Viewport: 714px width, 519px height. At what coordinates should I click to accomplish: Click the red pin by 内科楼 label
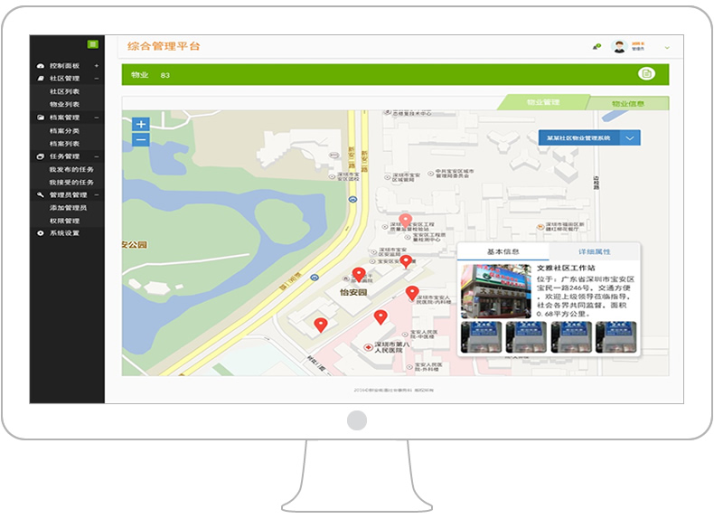point(412,293)
